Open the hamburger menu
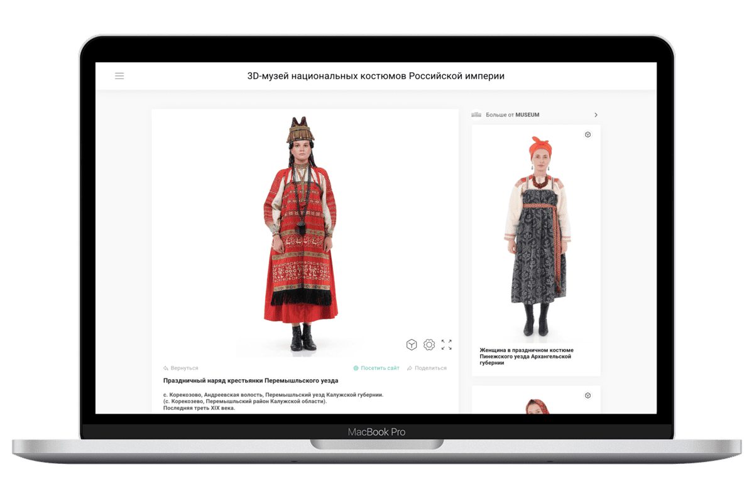The width and height of the screenshot is (754, 479). click(x=119, y=76)
